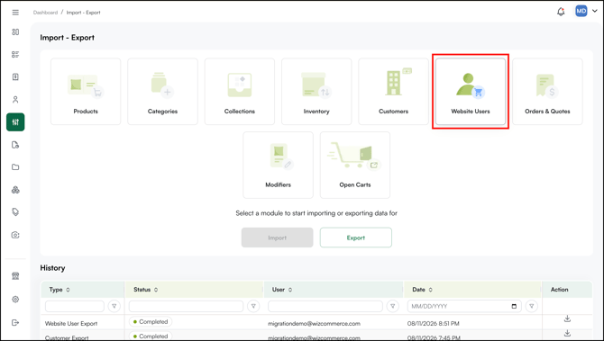
Task: Click the MD user avatar
Action: [581, 11]
